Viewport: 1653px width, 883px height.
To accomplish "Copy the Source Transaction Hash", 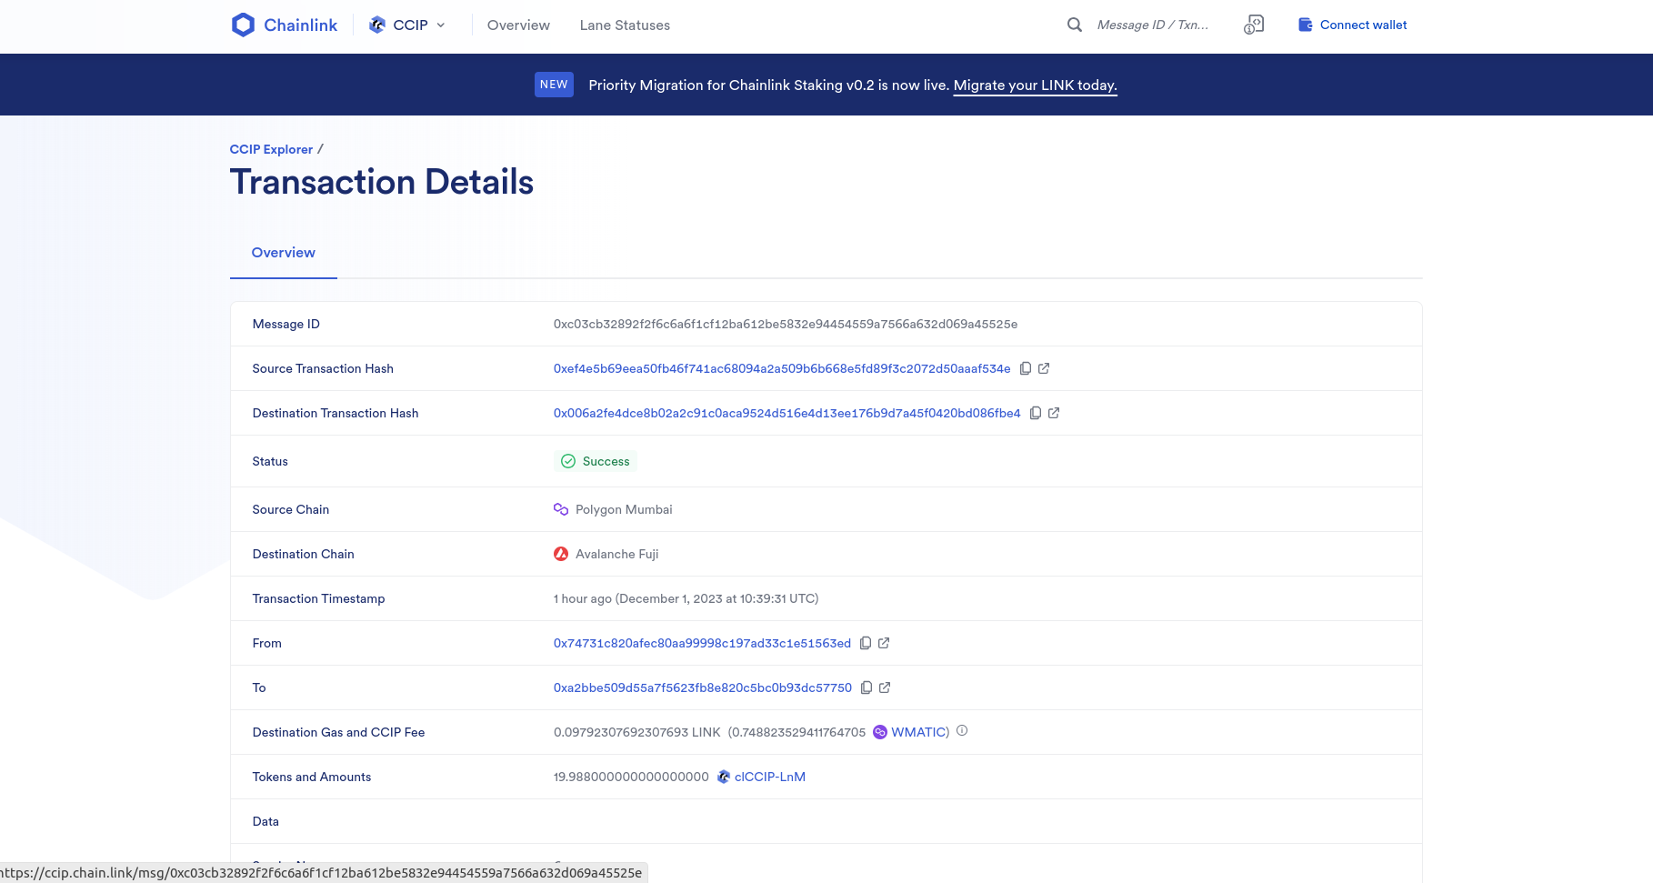I will 1026,368.
